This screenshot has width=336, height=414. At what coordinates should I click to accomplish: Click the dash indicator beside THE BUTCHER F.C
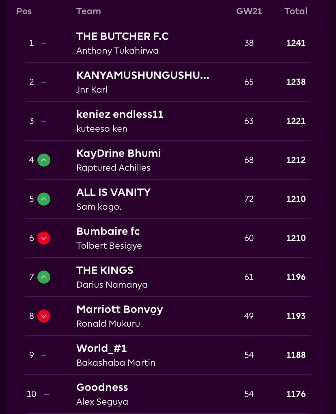tap(44, 43)
